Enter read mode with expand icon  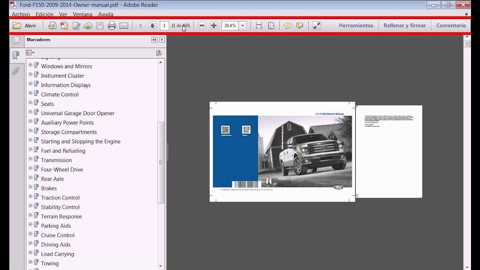tap(317, 25)
